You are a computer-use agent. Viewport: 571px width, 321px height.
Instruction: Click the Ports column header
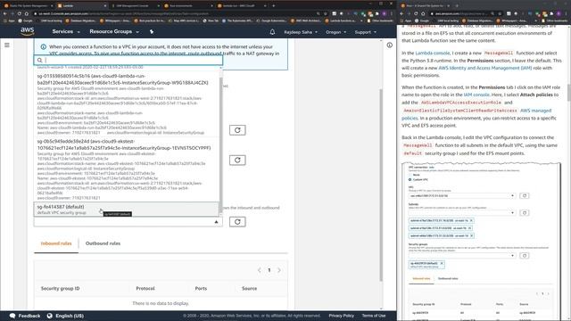(201, 288)
